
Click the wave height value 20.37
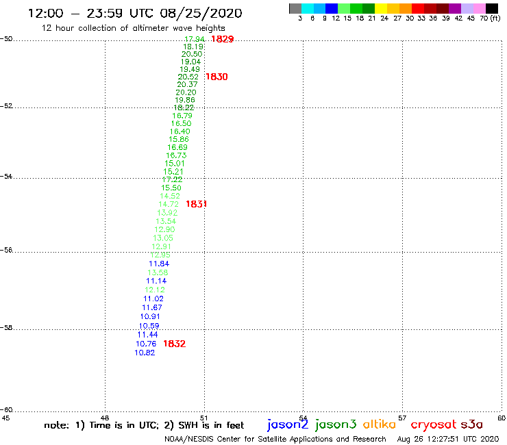tap(187, 84)
